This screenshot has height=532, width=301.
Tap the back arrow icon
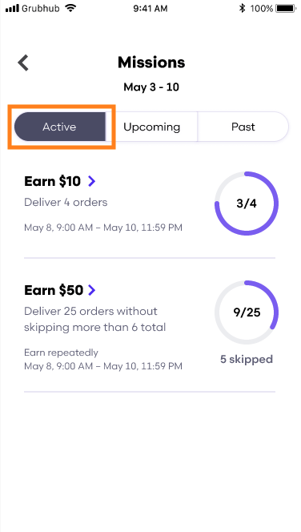click(23, 63)
